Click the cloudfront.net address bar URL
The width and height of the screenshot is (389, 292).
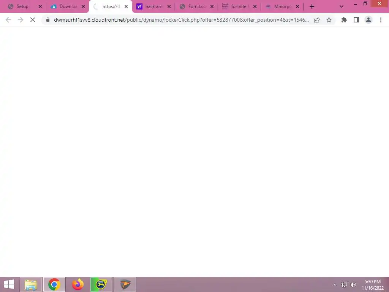coord(181,20)
